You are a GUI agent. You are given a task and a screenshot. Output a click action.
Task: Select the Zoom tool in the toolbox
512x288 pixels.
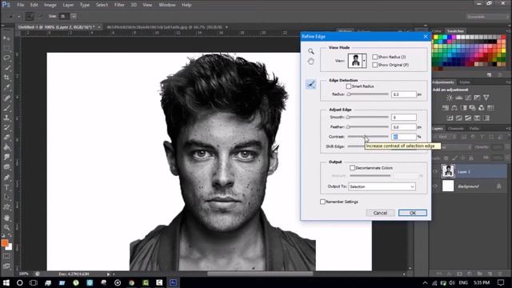pyautogui.click(x=6, y=227)
